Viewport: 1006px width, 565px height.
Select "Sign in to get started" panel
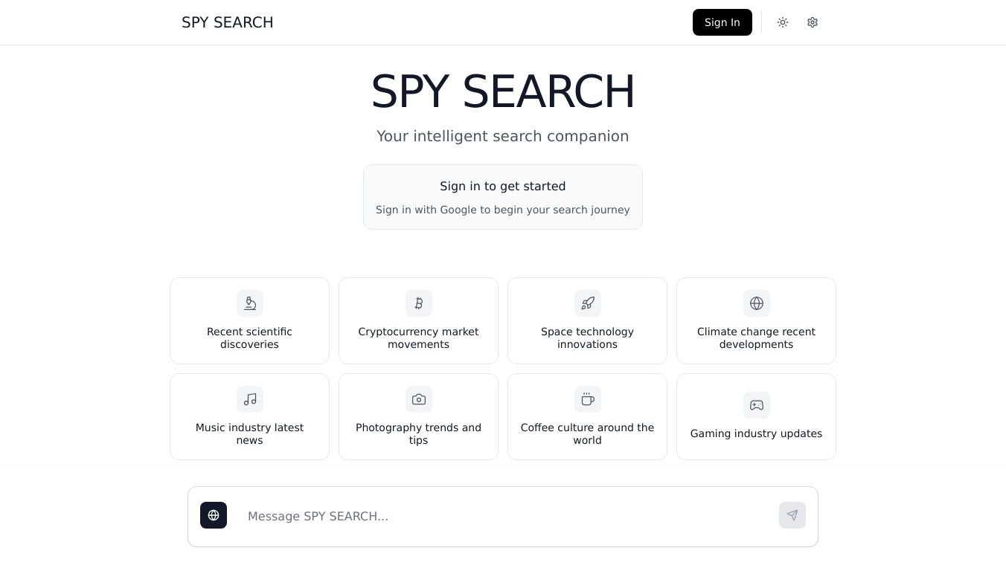(503, 197)
